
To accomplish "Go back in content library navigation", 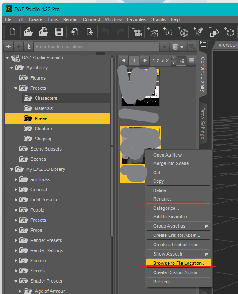I will coord(8,46).
